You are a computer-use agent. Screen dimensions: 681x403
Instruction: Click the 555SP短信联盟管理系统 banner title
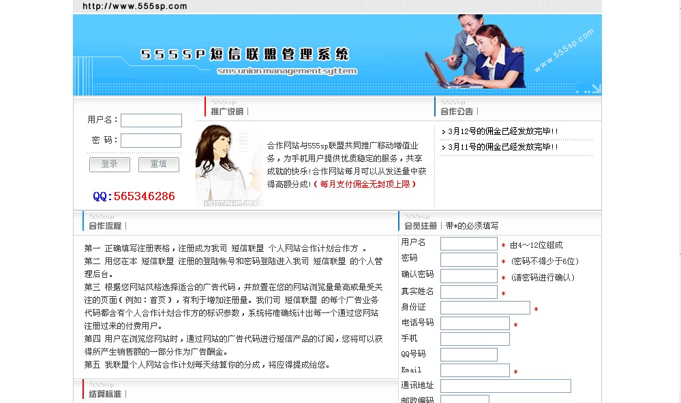click(245, 54)
